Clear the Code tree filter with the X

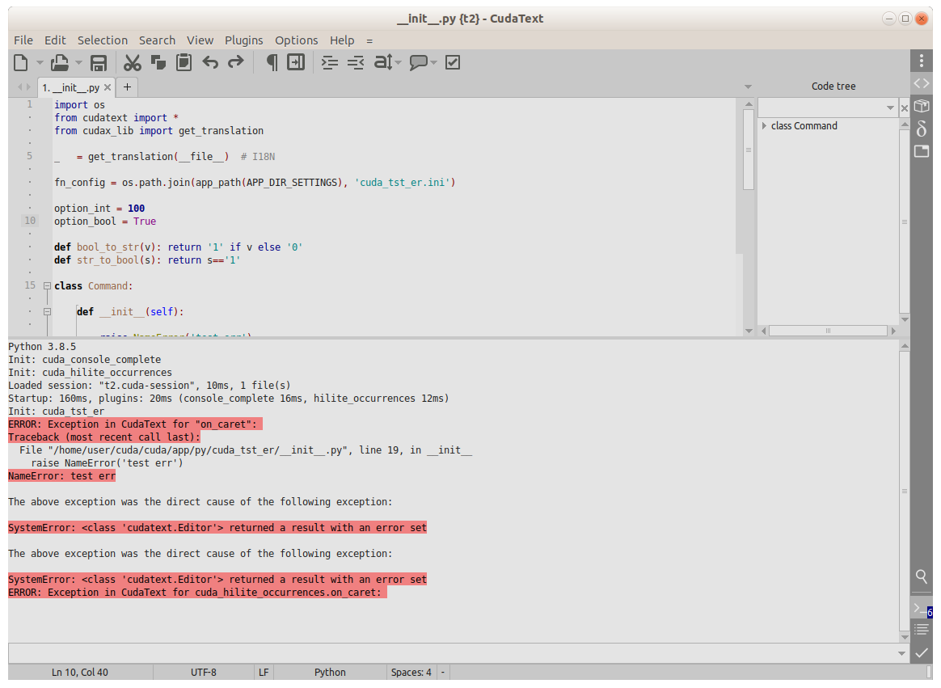click(x=905, y=108)
